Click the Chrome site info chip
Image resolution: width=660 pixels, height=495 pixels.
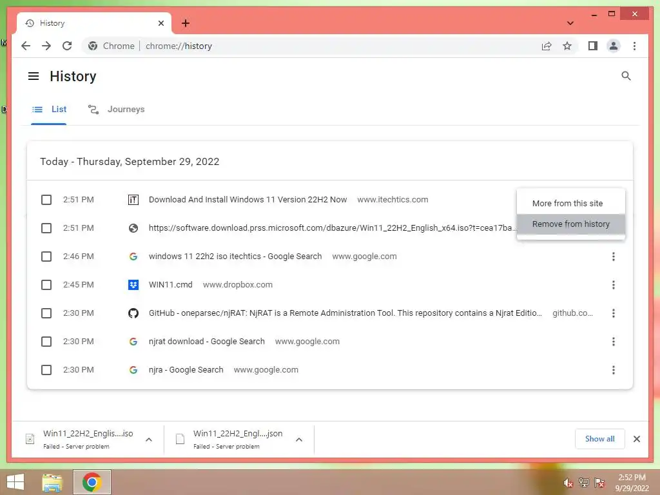111,46
